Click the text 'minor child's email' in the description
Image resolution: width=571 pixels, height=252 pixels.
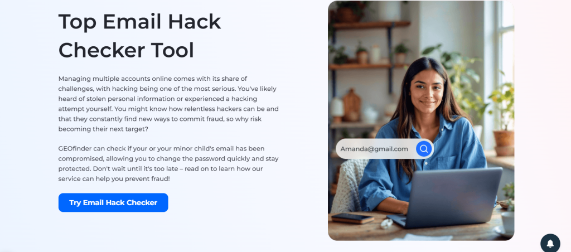click(205, 148)
